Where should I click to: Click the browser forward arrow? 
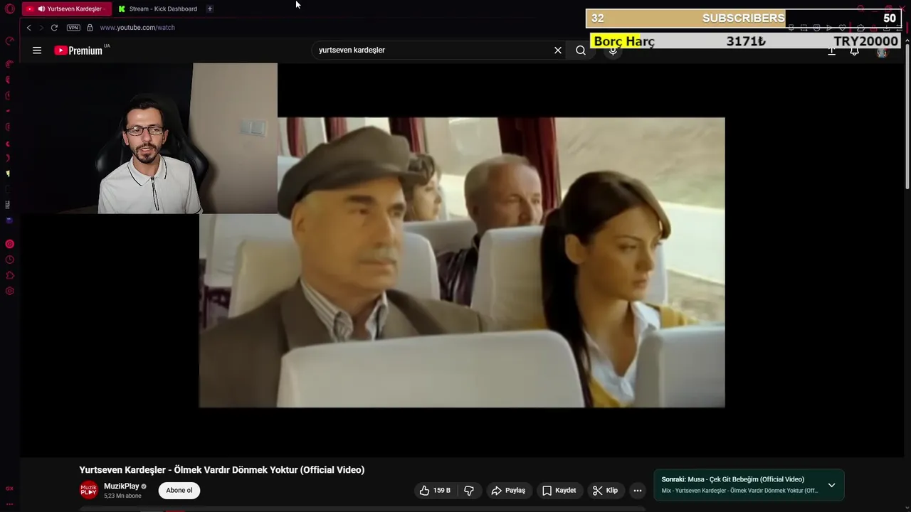pyautogui.click(x=41, y=28)
